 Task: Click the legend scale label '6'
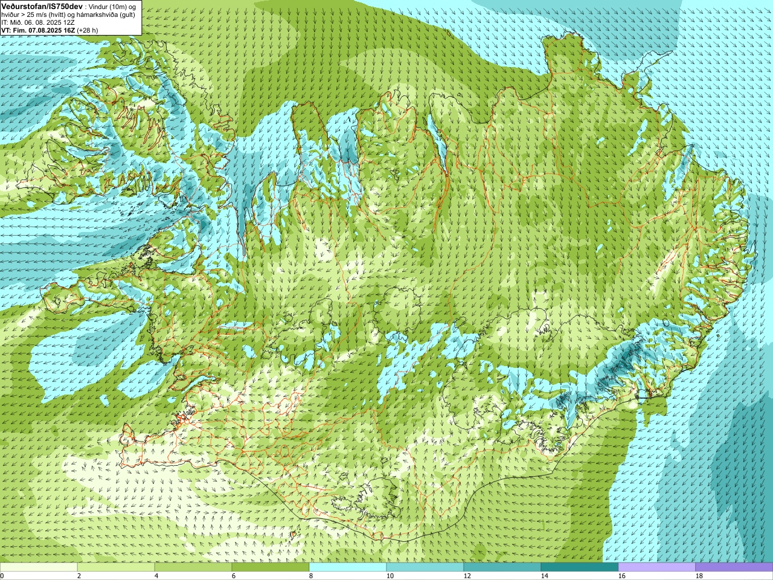(x=234, y=576)
